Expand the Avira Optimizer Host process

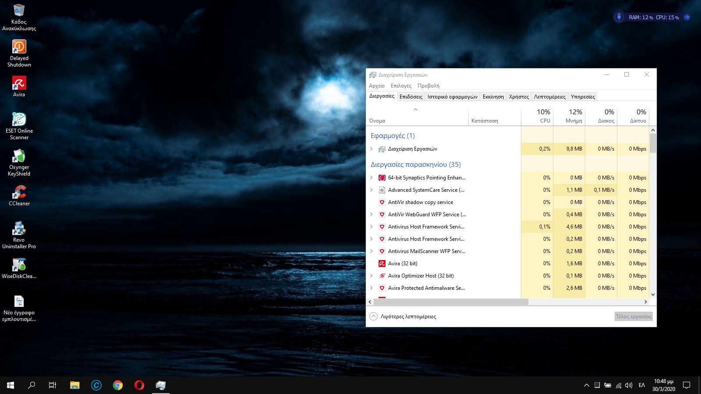372,276
